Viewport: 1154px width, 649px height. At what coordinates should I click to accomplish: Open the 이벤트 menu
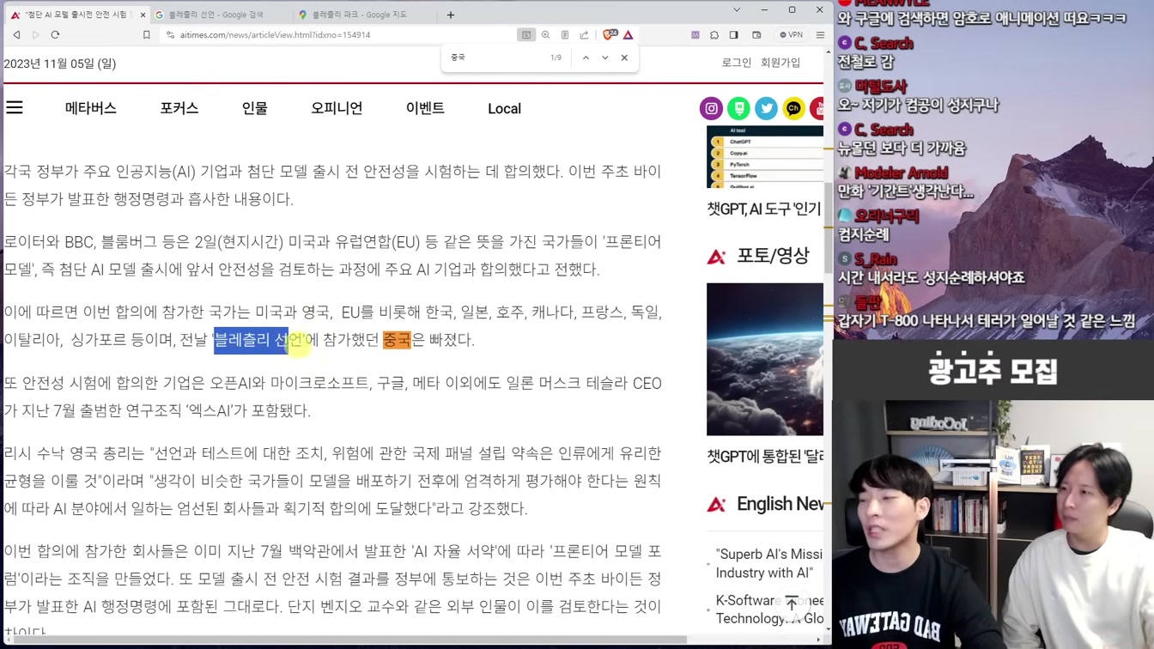[425, 108]
